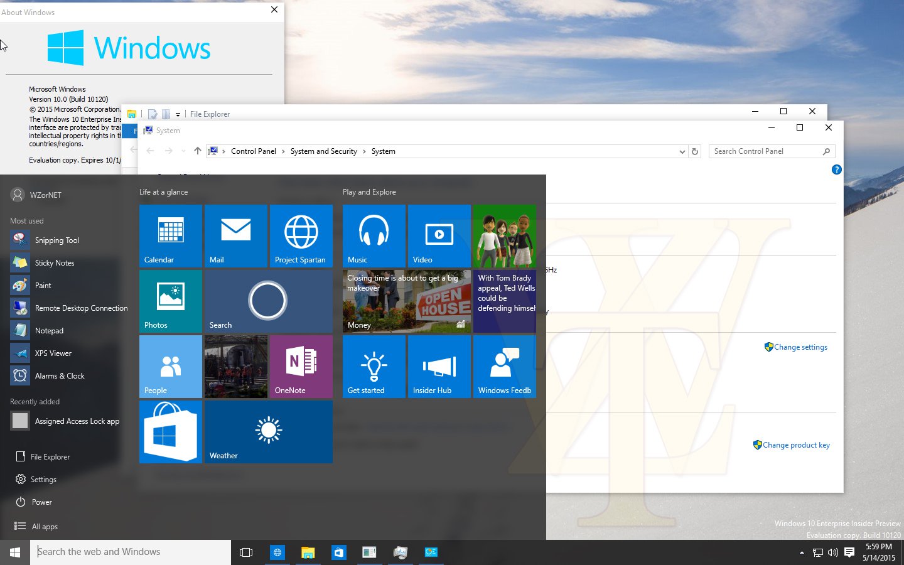This screenshot has height=565, width=904.
Task: Open the Insider Hub tile
Action: (439, 367)
